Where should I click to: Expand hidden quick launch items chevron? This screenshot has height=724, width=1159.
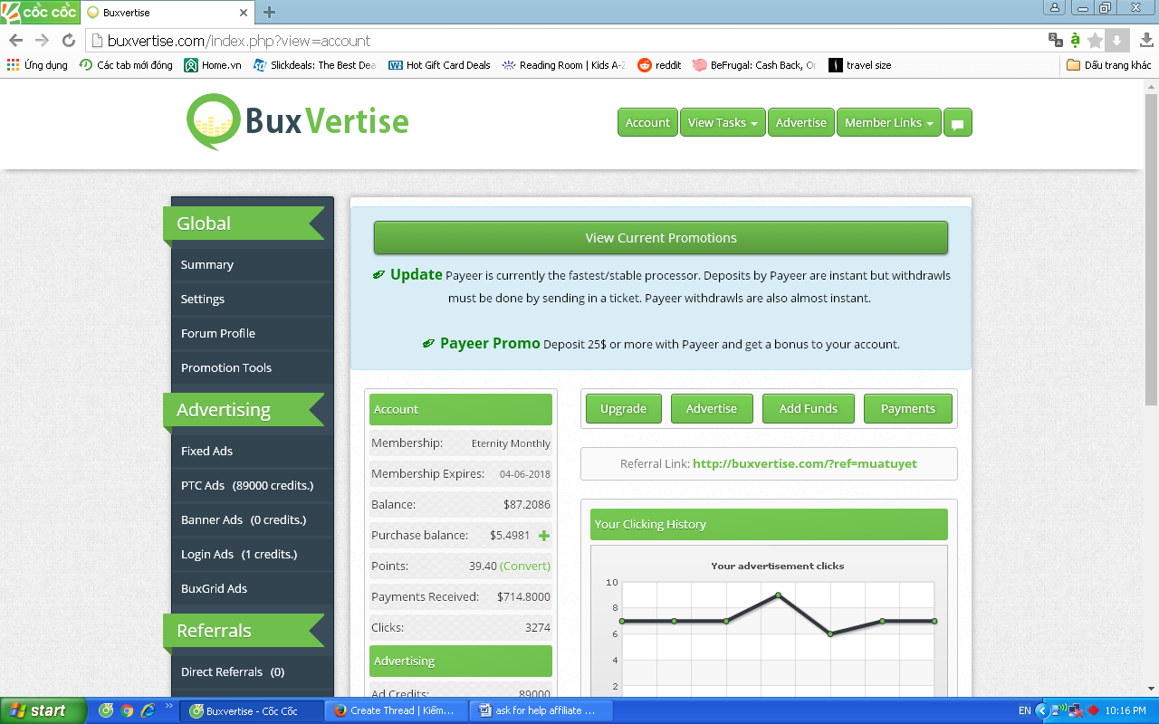(x=168, y=706)
